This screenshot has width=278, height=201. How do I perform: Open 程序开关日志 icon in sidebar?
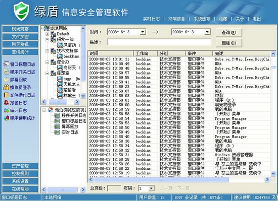(7, 72)
